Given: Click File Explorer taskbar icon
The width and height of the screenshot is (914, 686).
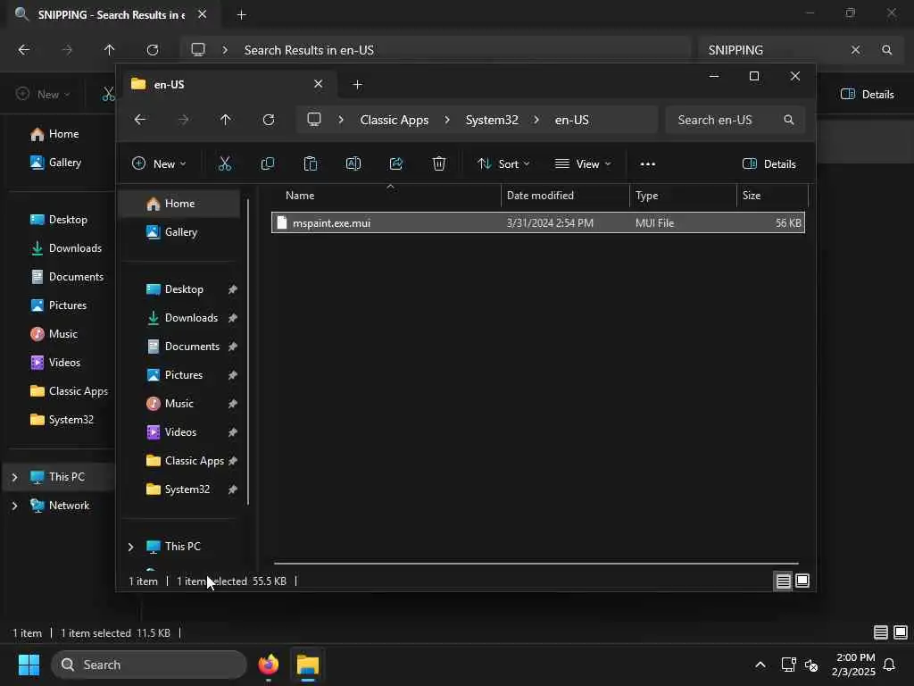Looking at the screenshot, I should click(308, 665).
